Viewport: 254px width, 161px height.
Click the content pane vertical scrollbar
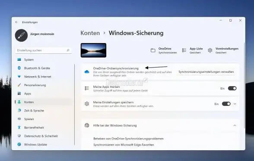244,86
